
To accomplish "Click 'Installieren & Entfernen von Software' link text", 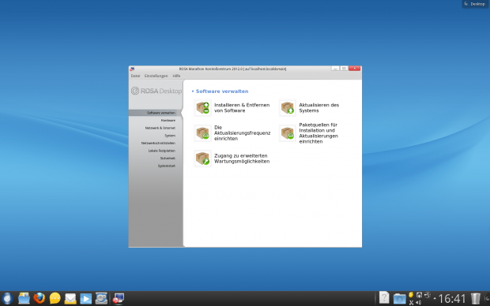I will 242,107.
